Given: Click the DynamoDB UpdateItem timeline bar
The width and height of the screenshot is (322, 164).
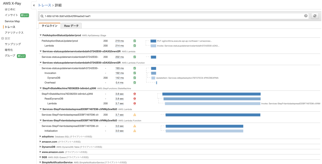Looking at the screenshot, I should pos(153,78).
